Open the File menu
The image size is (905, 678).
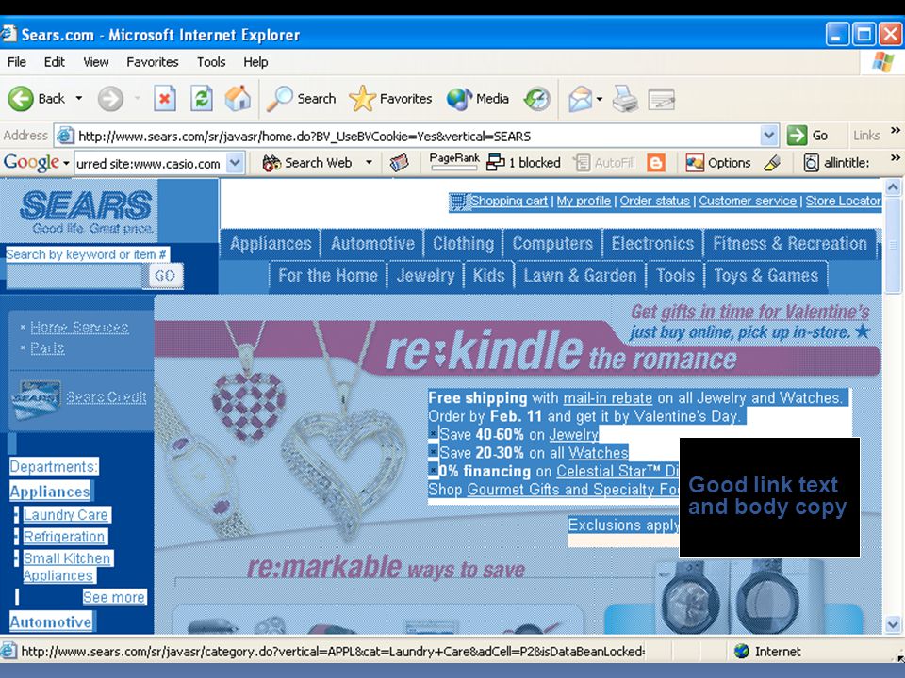pyautogui.click(x=17, y=62)
